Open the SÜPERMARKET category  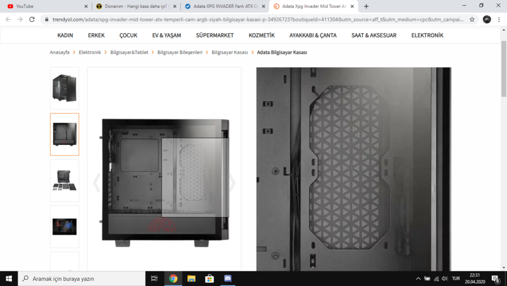point(215,36)
